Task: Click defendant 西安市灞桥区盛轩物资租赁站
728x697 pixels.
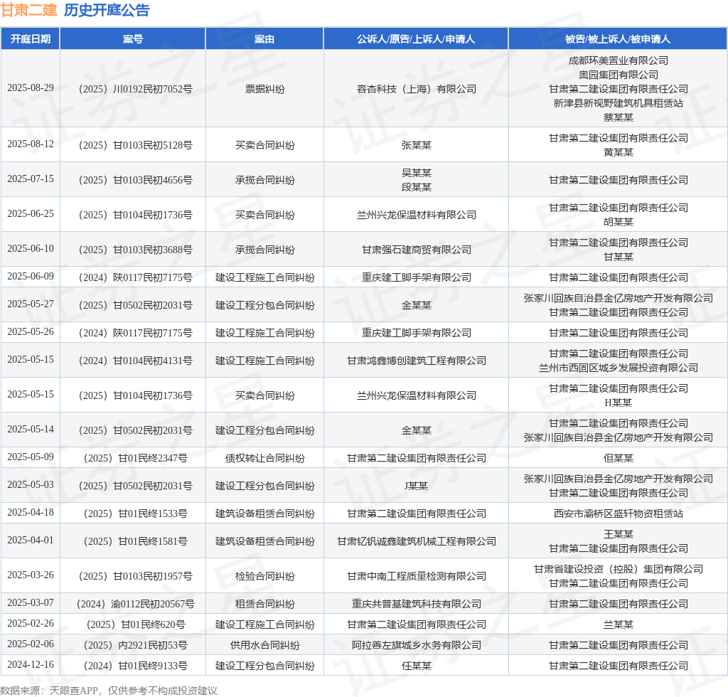Action: tap(618, 514)
